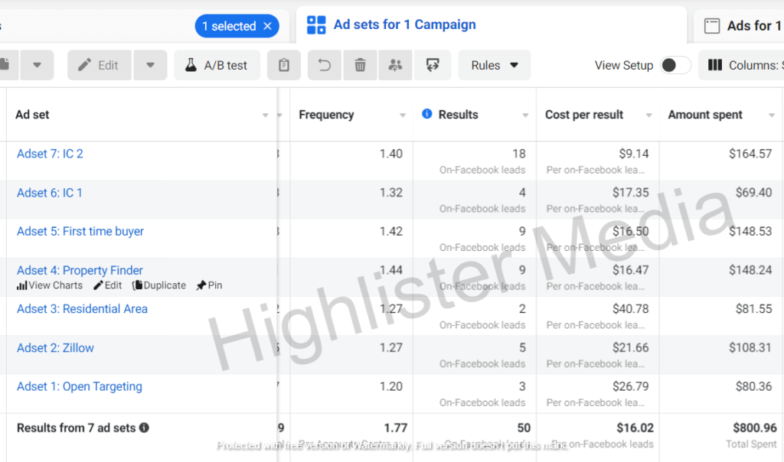Image resolution: width=784 pixels, height=462 pixels.
Task: Select the $9.14 cost per result cell
Action: tap(633, 154)
